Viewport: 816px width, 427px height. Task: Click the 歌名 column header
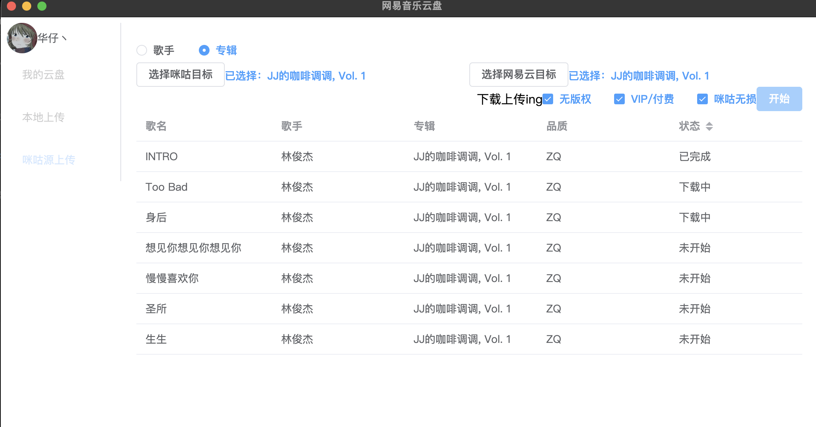tap(156, 126)
